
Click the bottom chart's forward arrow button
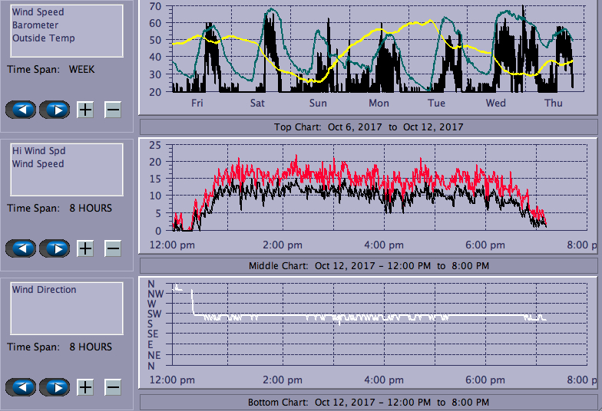pyautogui.click(x=55, y=387)
